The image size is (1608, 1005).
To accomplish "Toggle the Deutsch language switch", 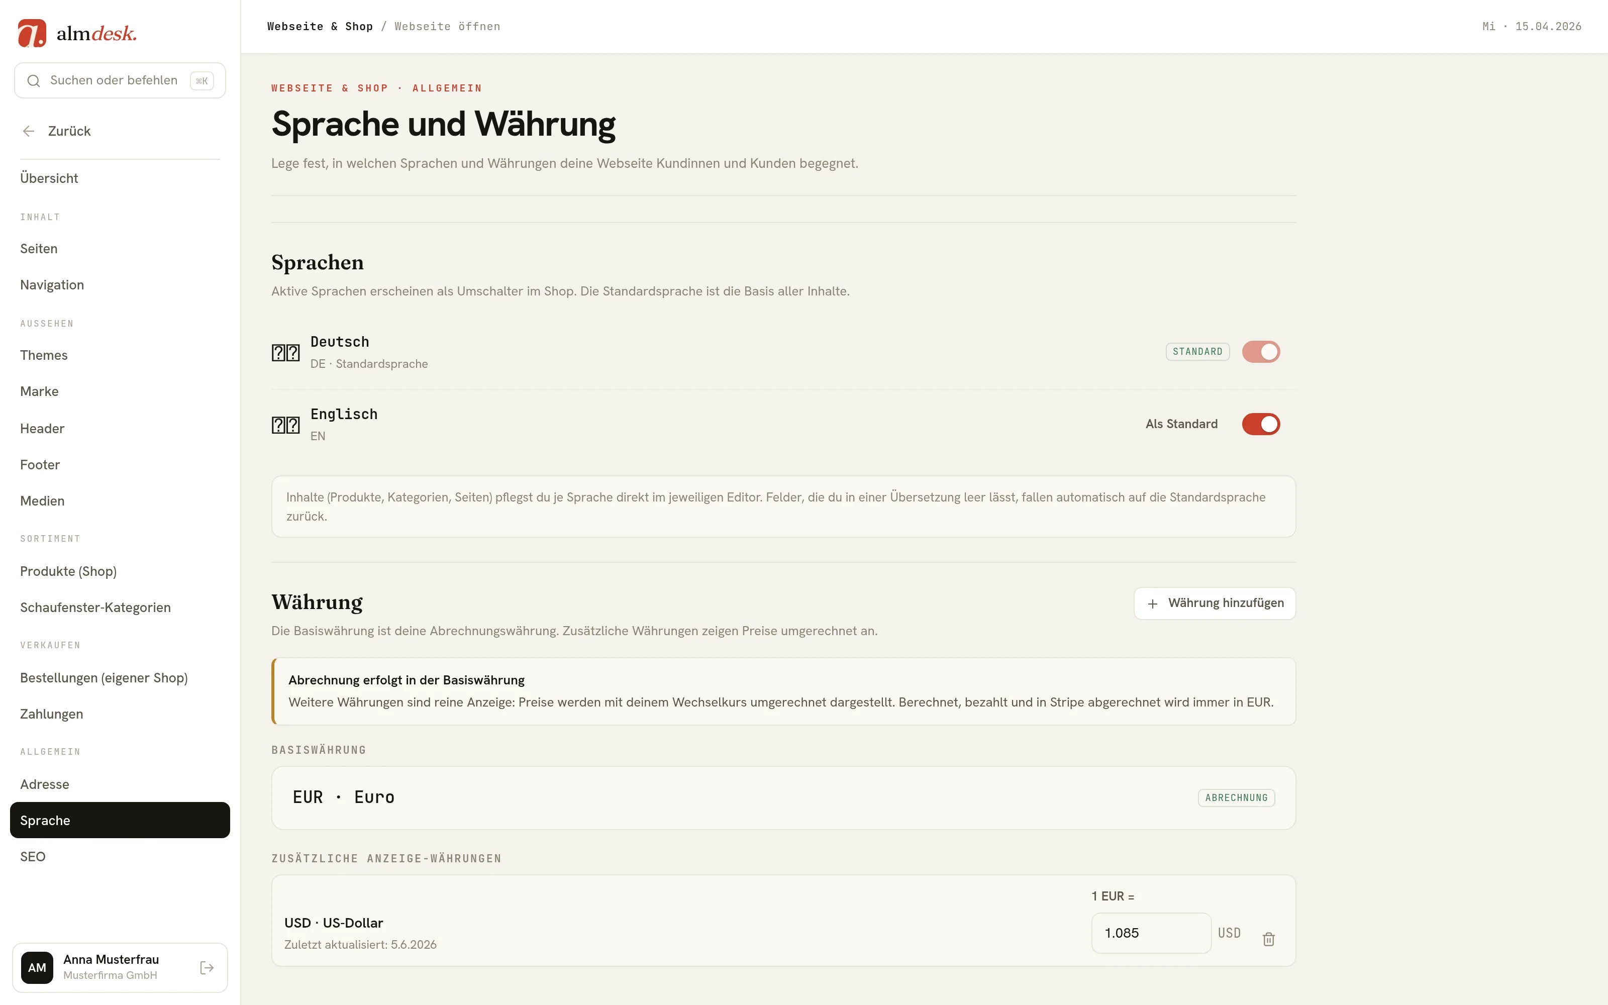I will [1260, 352].
